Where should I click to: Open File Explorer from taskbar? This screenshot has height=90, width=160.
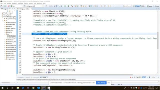coord(18,88)
